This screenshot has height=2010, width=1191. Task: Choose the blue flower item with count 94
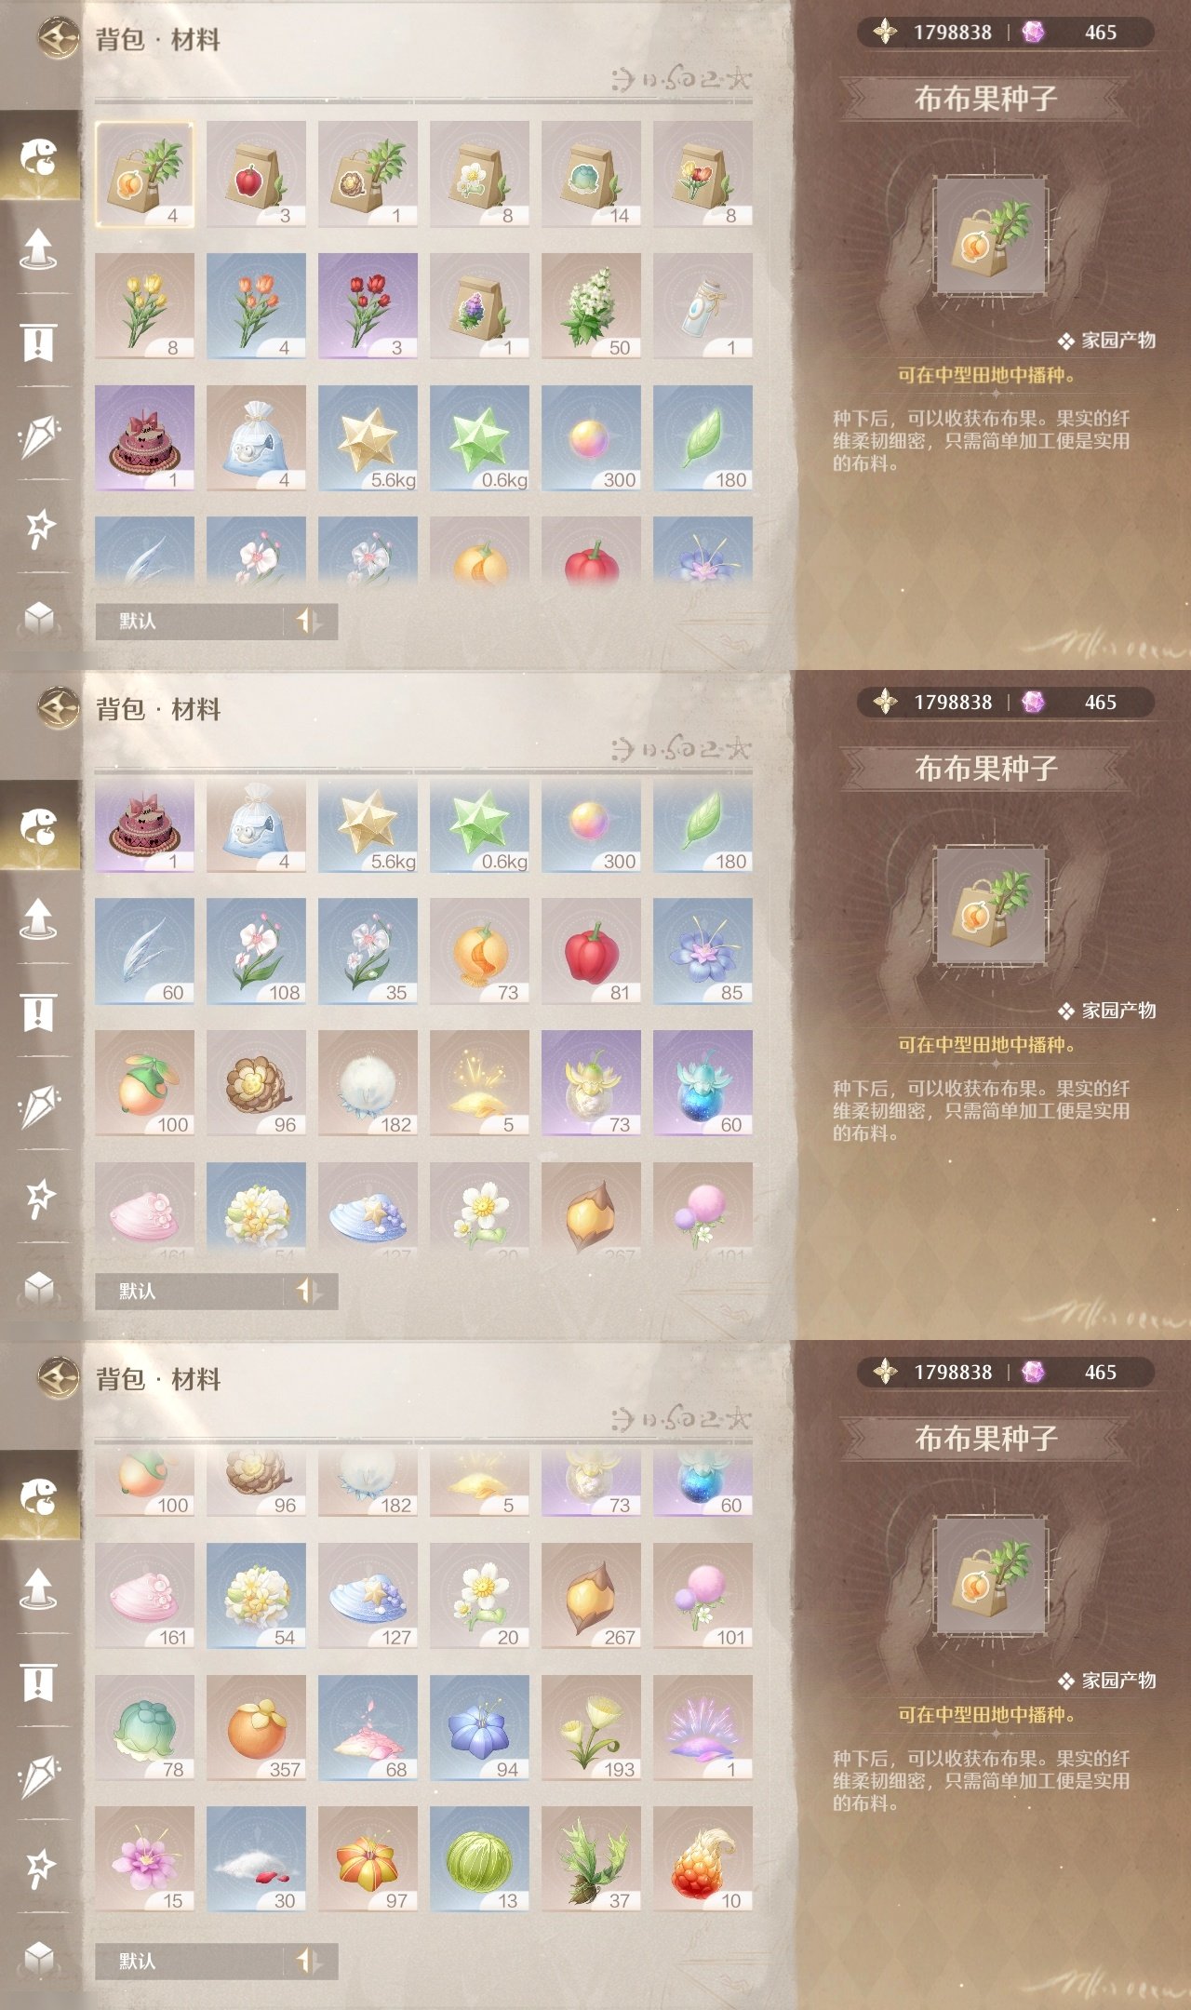(479, 1728)
